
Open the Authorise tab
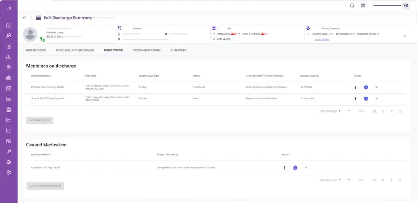click(178, 50)
